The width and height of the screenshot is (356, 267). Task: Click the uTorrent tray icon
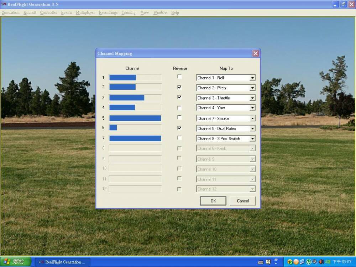[309, 262]
